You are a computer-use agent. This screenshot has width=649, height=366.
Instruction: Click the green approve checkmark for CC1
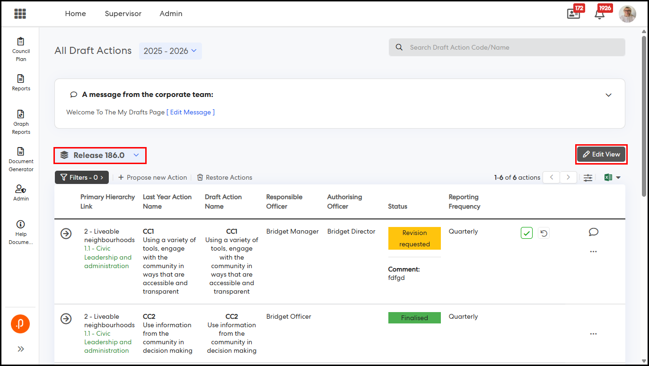[526, 233]
